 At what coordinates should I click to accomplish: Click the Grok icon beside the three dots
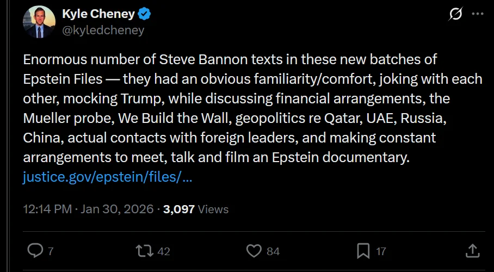point(455,15)
